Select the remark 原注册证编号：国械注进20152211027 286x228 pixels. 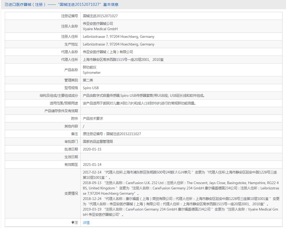[112, 134]
